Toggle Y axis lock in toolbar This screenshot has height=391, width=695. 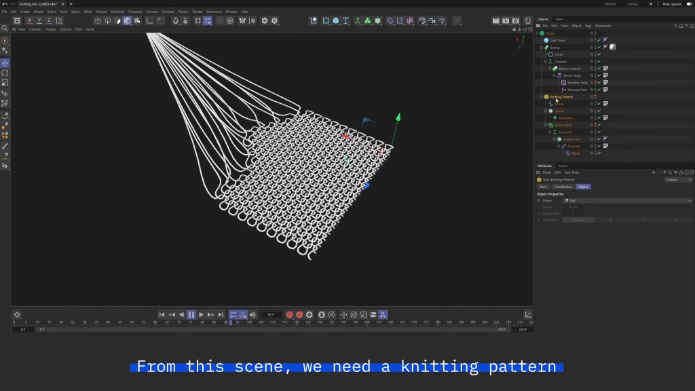coord(39,20)
